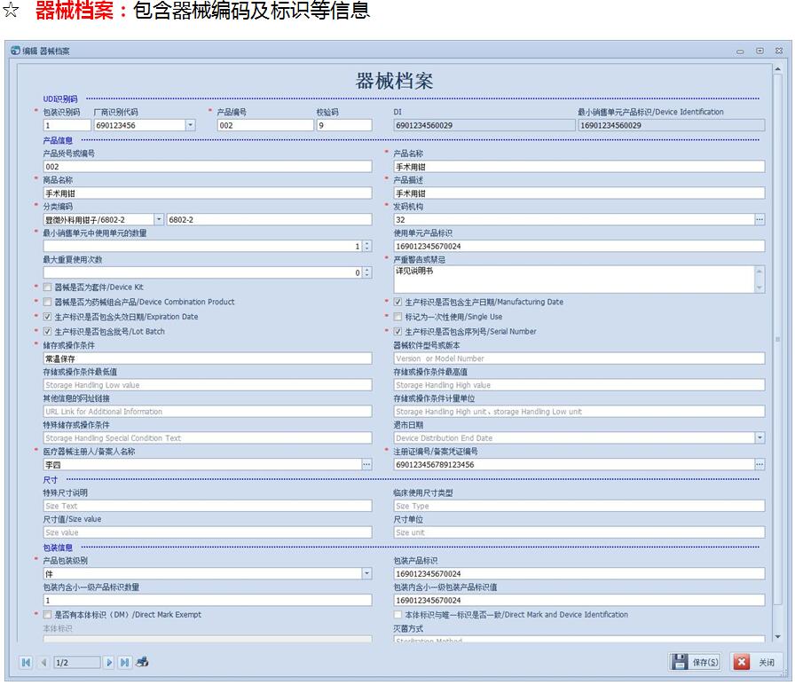Uncheck the Serial Number checkbox

pos(398,331)
